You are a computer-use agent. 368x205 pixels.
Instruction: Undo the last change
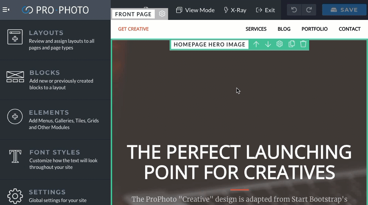pos(294,10)
